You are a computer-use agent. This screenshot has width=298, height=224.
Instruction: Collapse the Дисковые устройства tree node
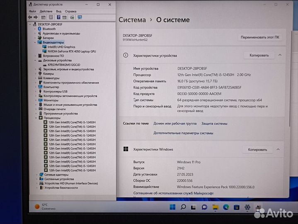(x=35, y=60)
